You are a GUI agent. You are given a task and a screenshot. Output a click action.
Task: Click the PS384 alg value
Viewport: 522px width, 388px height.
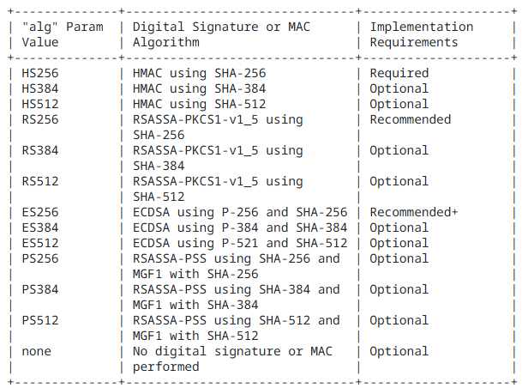(x=40, y=289)
